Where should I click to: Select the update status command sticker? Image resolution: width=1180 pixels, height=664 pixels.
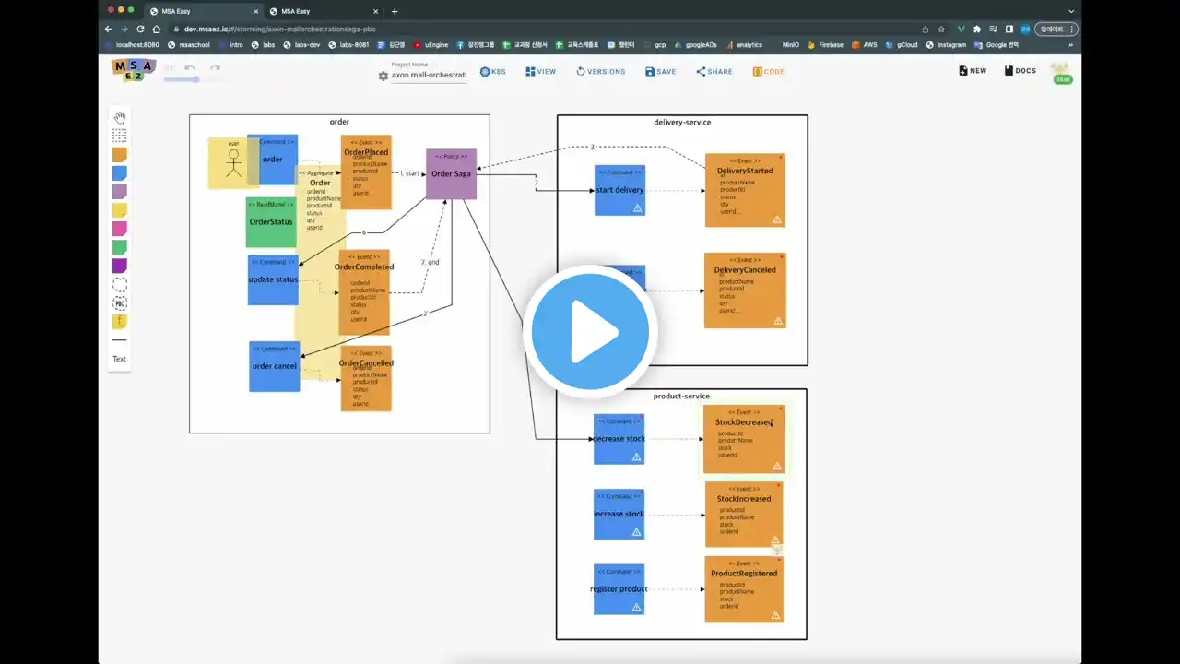point(273,279)
